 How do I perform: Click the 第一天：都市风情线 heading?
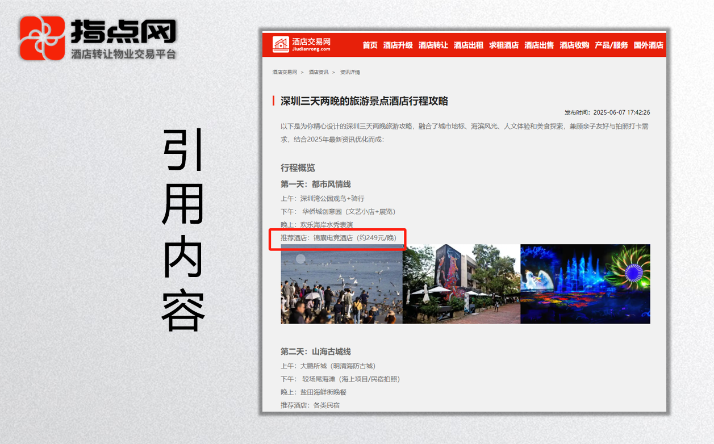pyautogui.click(x=316, y=185)
